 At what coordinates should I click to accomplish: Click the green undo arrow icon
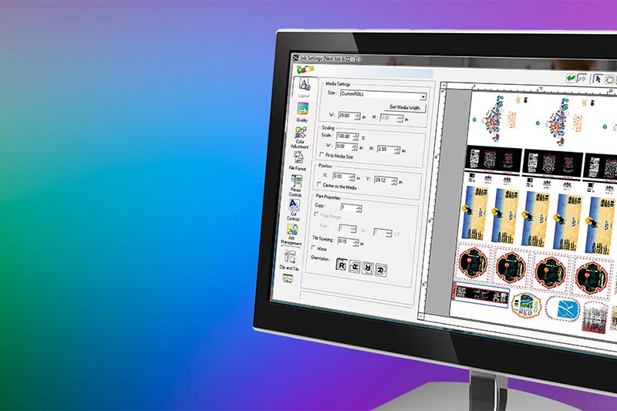[x=571, y=78]
